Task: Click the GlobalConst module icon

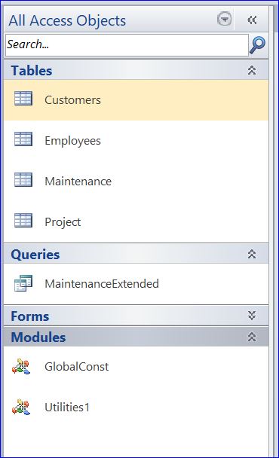Action: [x=21, y=366]
